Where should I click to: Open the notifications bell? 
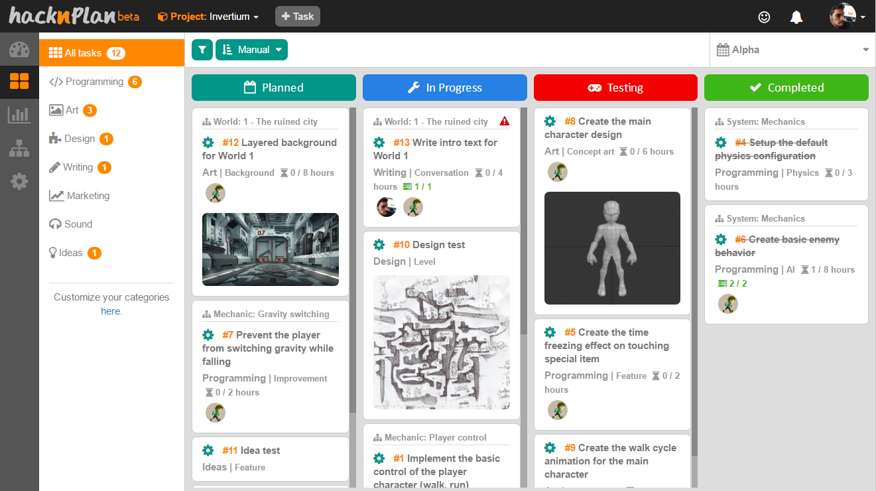point(796,17)
